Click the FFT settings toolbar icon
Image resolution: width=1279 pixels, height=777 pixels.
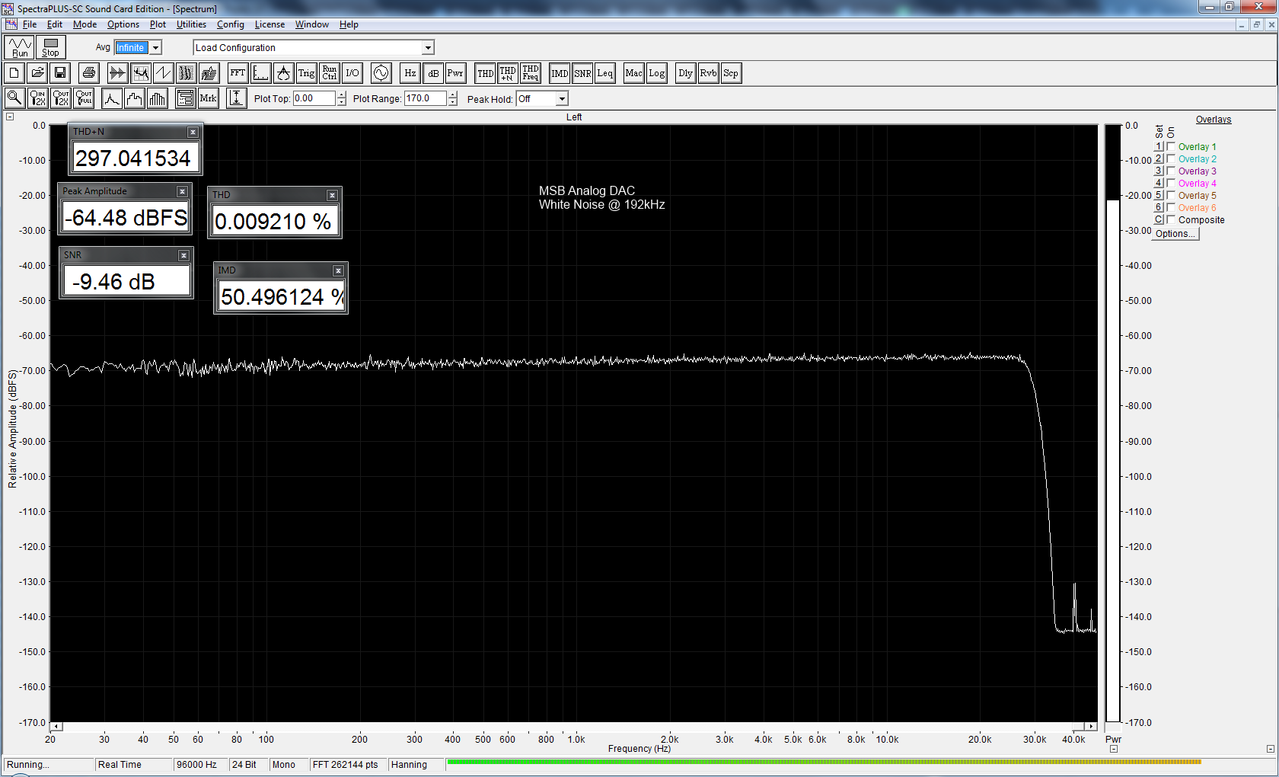(x=238, y=73)
